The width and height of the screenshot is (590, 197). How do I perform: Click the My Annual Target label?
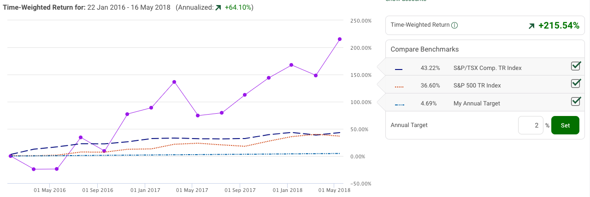[477, 104]
